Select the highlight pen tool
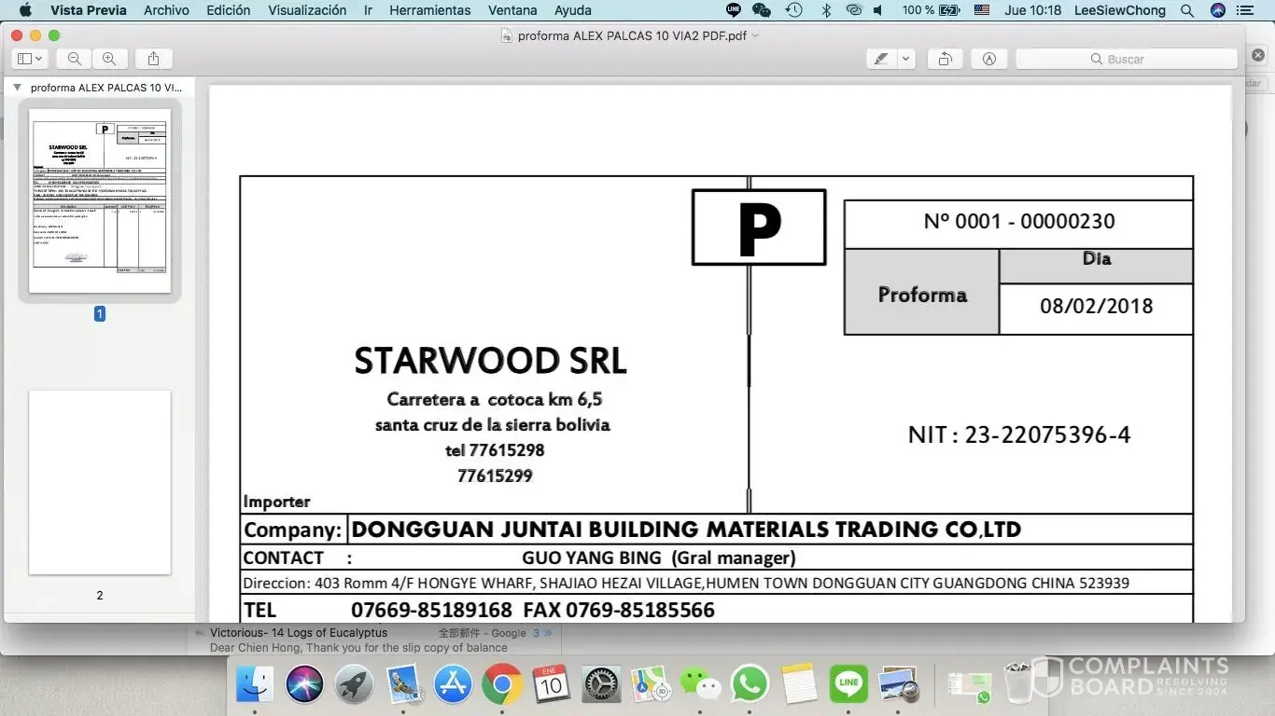The image size is (1275, 716). 880,59
